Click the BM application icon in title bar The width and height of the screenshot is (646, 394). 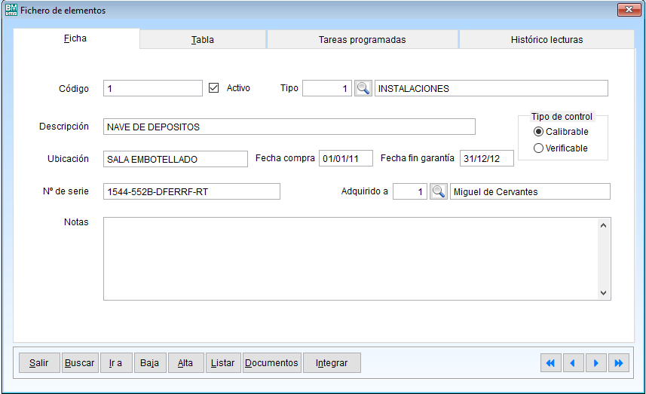coord(11,11)
